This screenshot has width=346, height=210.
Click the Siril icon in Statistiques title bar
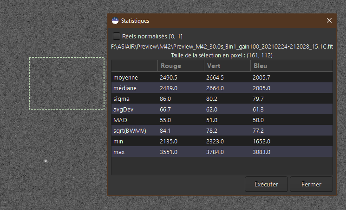(115, 21)
